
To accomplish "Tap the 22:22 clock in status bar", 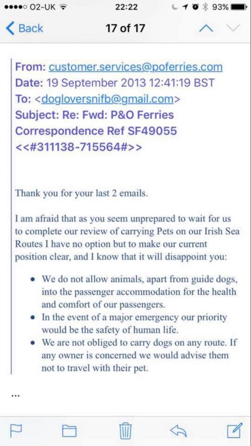I will [x=126, y=7].
